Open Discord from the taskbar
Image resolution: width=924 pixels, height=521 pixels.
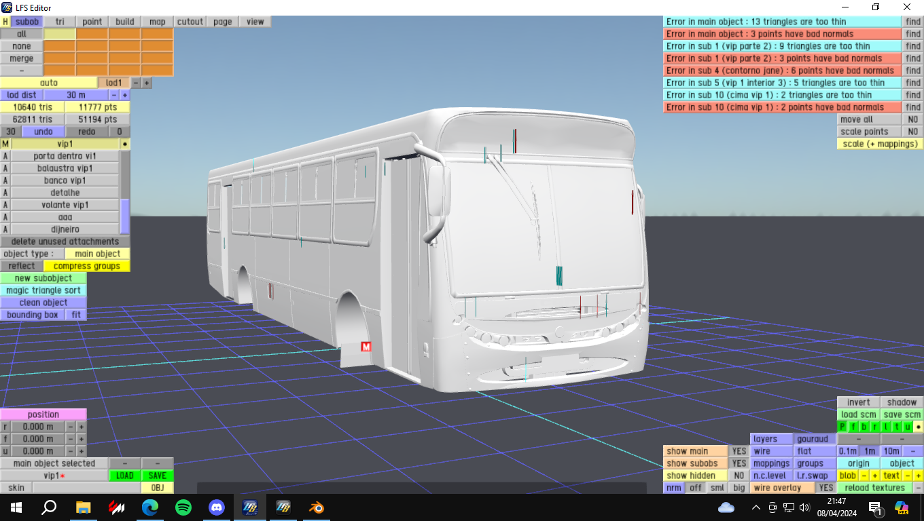click(x=217, y=507)
